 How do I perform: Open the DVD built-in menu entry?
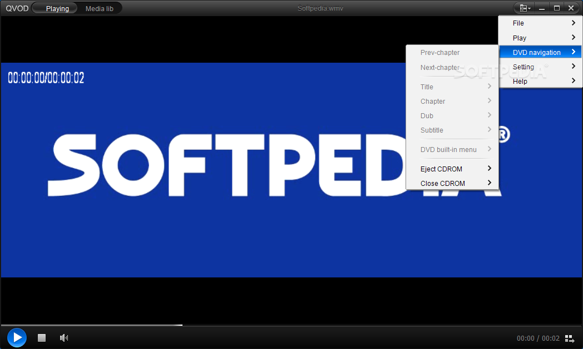pyautogui.click(x=452, y=149)
